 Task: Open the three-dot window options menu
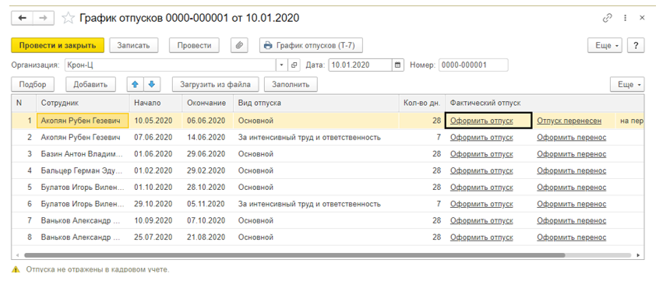coord(625,18)
